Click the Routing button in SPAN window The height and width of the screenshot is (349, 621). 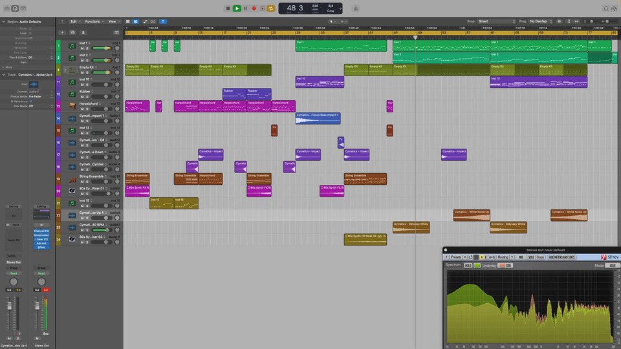[x=503, y=257]
